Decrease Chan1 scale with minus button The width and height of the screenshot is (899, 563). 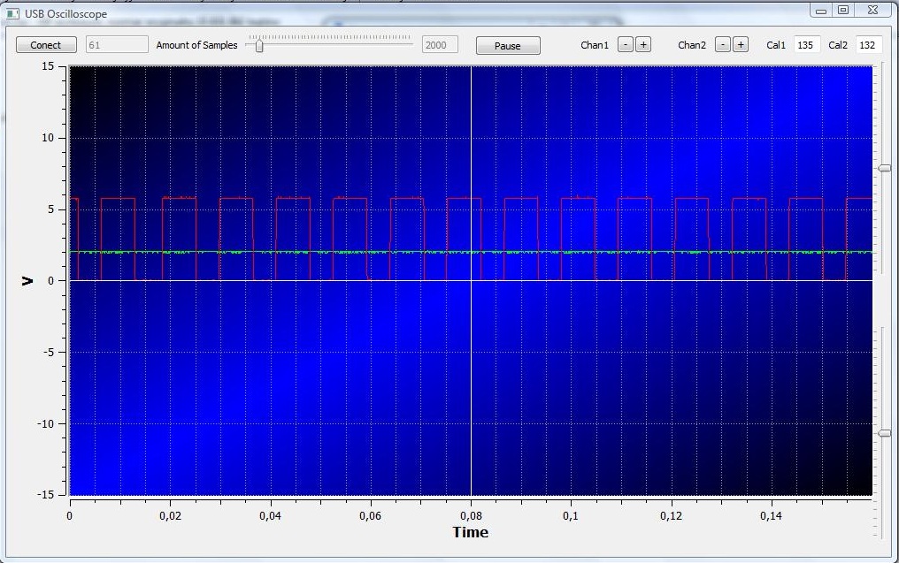click(626, 45)
